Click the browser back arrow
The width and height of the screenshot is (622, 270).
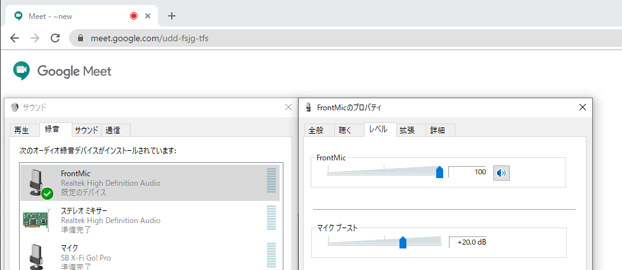(x=15, y=38)
